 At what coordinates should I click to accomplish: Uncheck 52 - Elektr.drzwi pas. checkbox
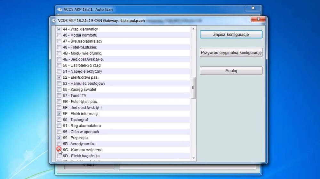59,77
